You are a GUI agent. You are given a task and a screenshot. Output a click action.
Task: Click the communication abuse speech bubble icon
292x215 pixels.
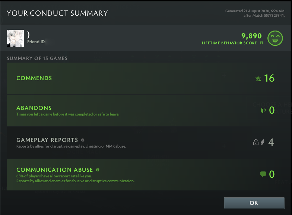pyautogui.click(x=263, y=174)
